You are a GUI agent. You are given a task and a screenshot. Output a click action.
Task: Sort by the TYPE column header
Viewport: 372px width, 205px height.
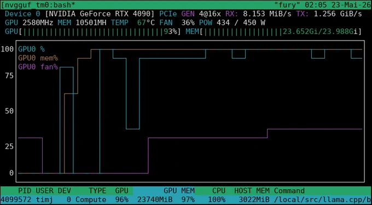[97, 191]
